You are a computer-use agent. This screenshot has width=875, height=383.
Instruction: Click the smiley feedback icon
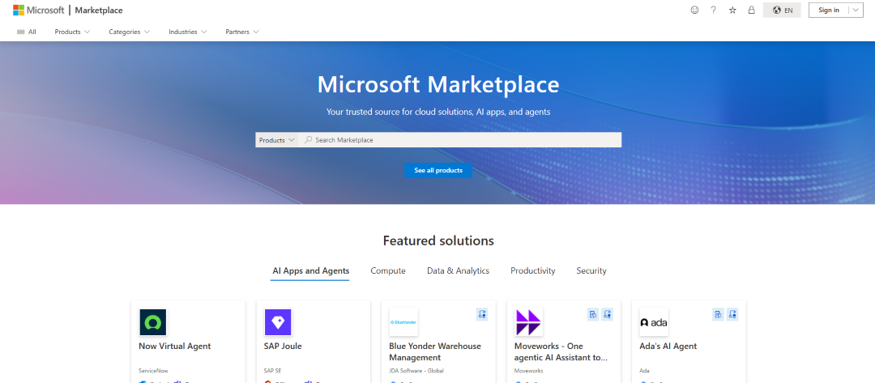[694, 10]
